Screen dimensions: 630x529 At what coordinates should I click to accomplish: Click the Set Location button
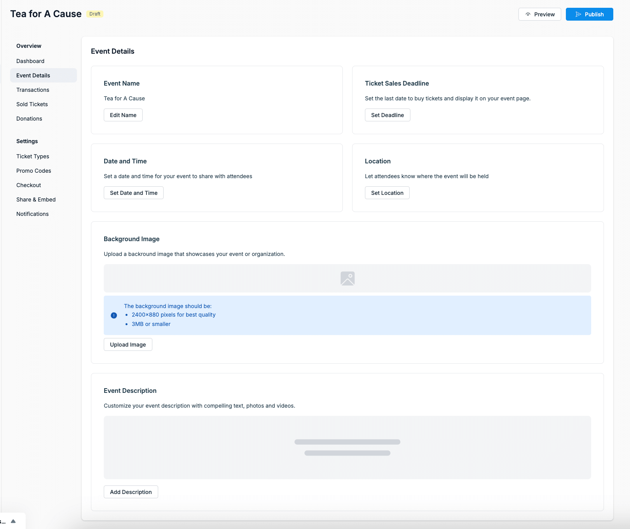tap(387, 193)
